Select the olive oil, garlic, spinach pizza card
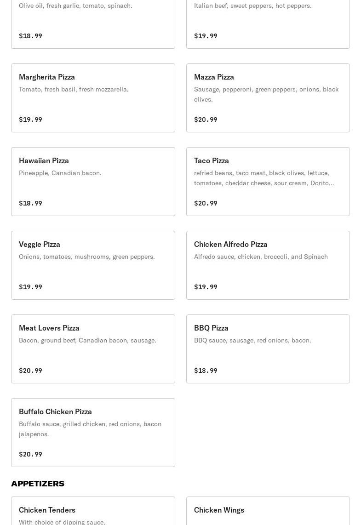361x525 pixels. (x=93, y=23)
